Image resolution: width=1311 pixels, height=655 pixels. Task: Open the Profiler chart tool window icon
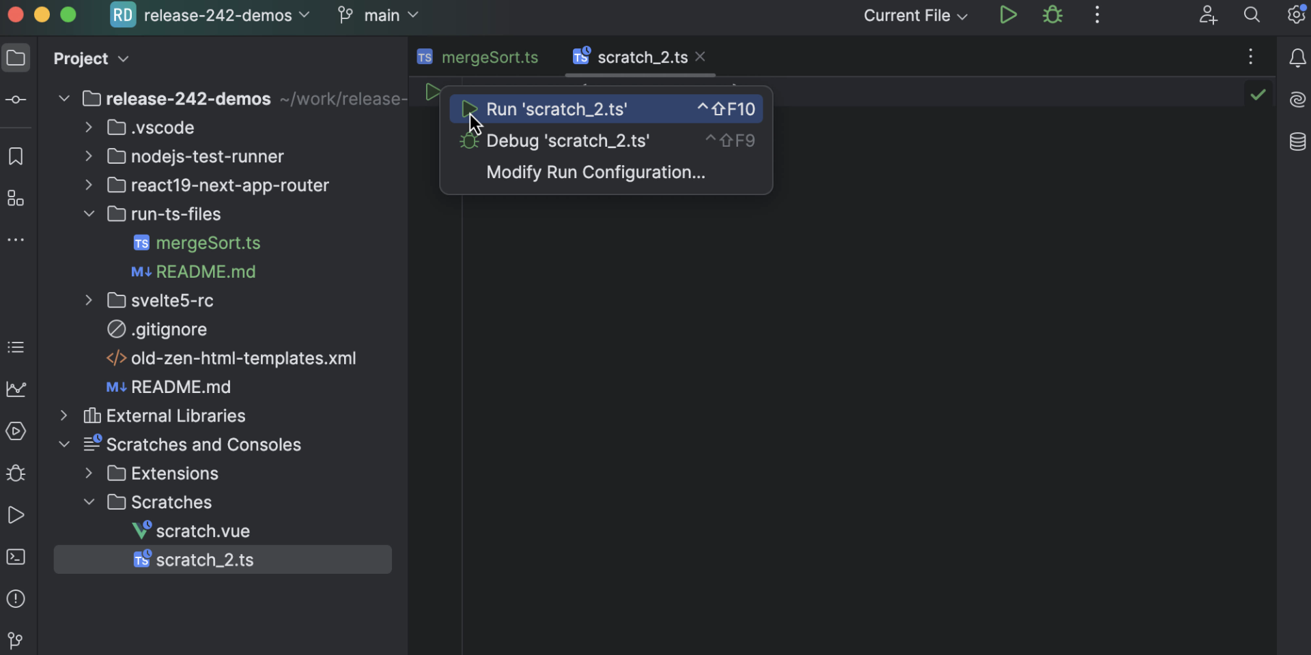point(16,390)
